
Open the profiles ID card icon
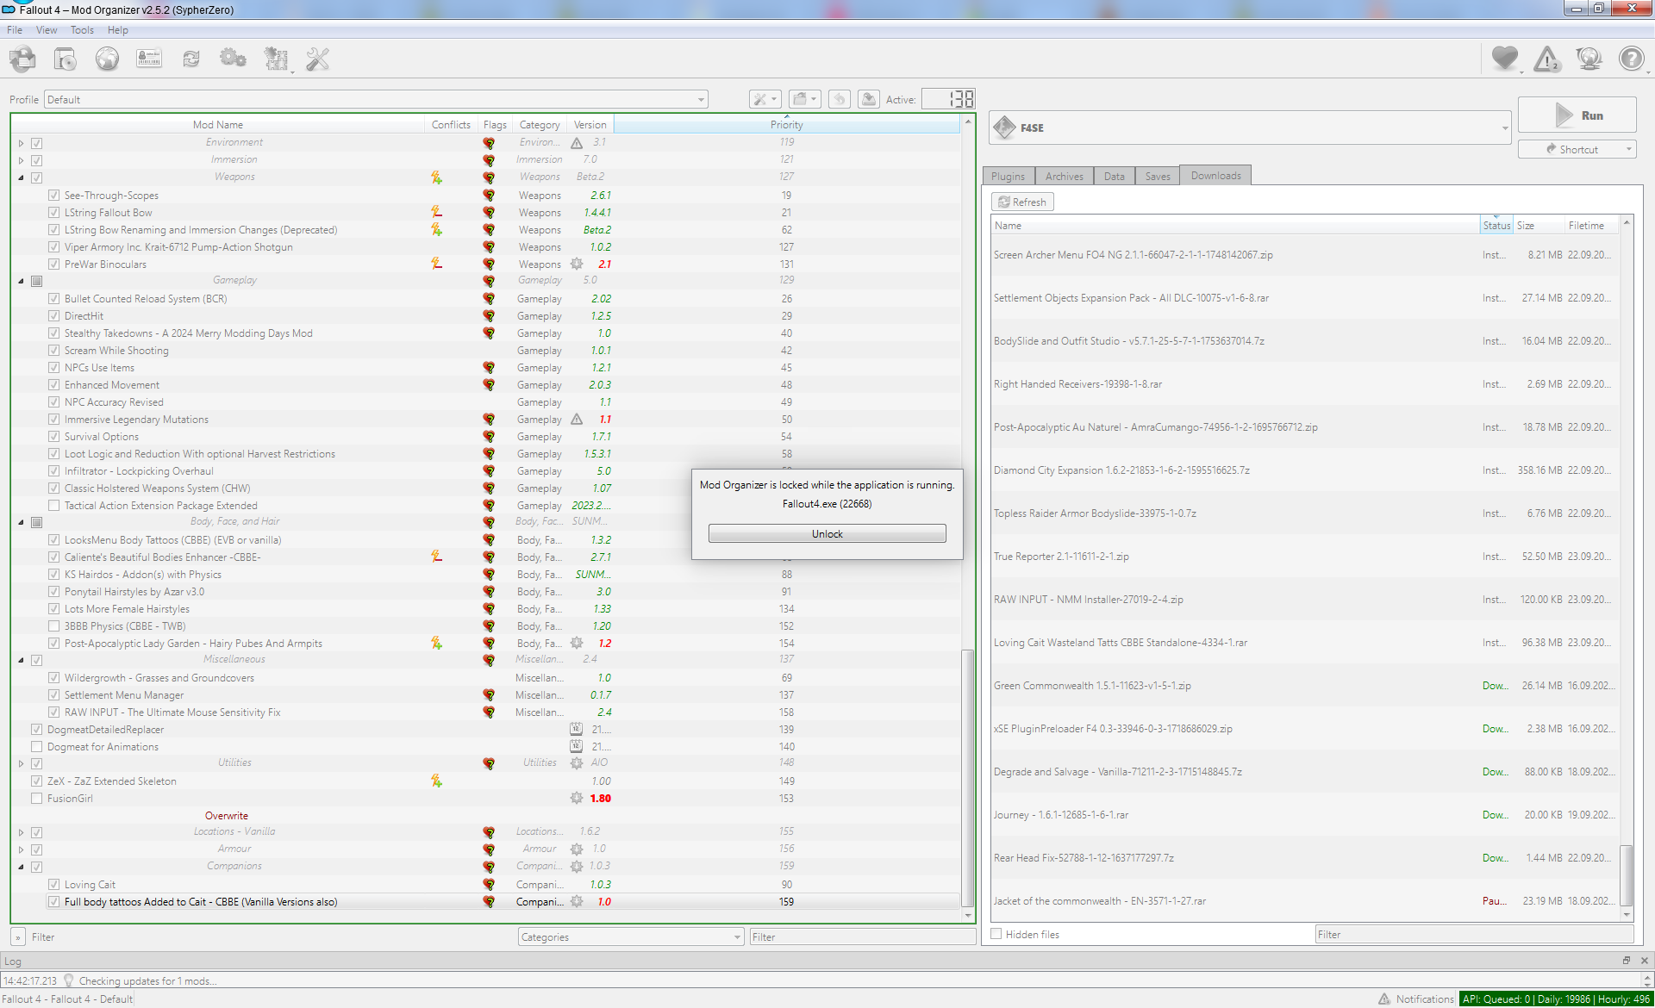(x=149, y=59)
